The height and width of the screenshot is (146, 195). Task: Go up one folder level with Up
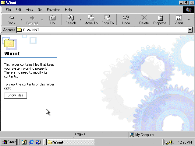click(52, 20)
